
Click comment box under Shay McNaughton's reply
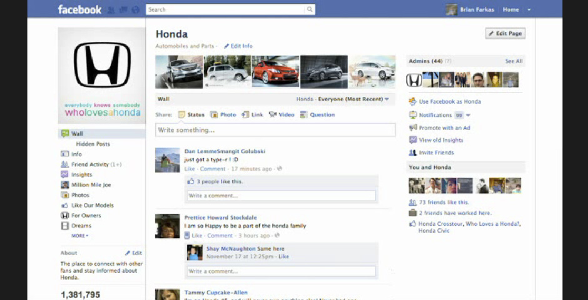281,271
